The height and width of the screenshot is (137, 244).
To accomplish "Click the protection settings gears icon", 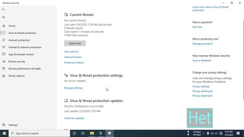I will point(66,75).
